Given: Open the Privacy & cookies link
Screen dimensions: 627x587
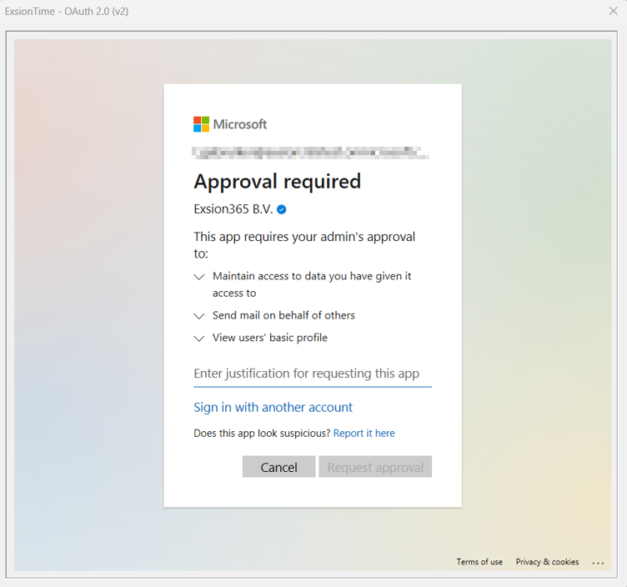Looking at the screenshot, I should pos(547,562).
